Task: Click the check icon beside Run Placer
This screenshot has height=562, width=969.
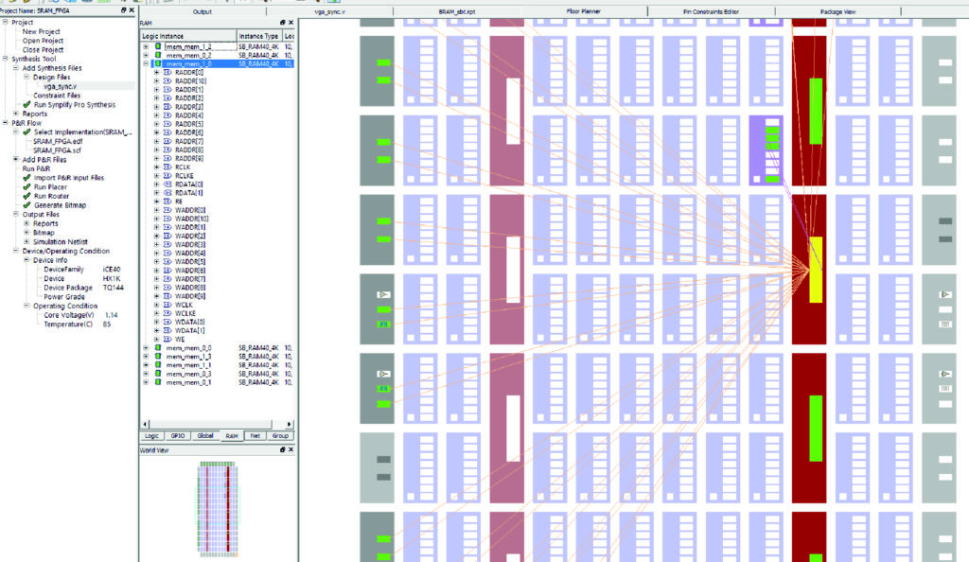Action: [x=26, y=186]
